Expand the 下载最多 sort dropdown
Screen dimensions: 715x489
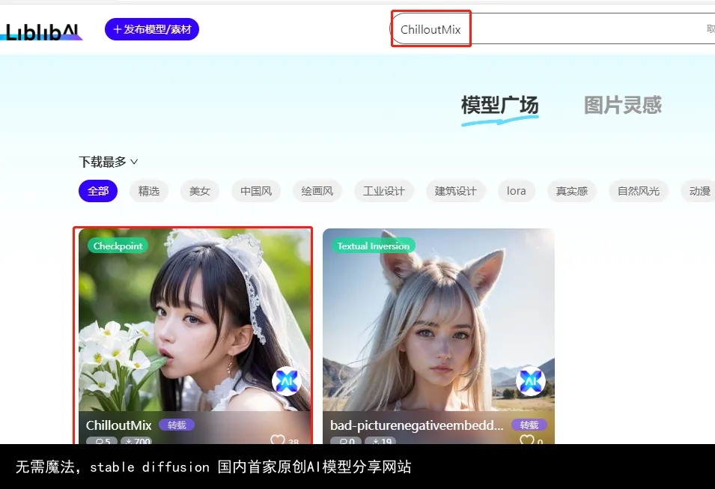(108, 162)
